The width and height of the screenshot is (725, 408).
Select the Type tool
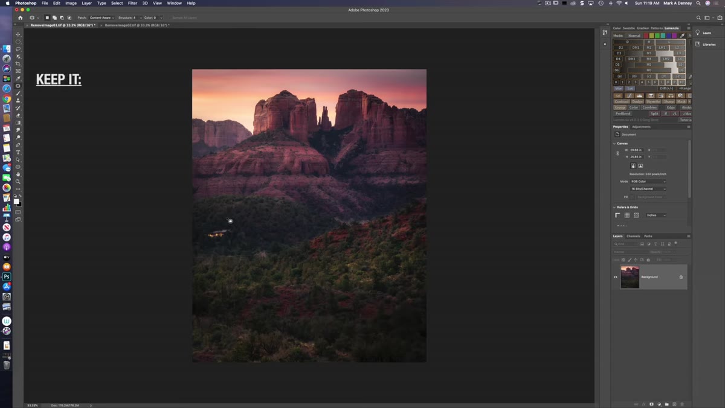click(18, 152)
